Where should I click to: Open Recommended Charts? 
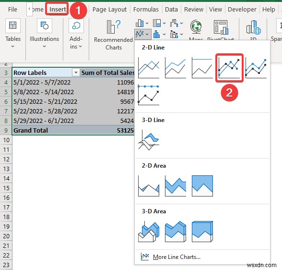113,35
